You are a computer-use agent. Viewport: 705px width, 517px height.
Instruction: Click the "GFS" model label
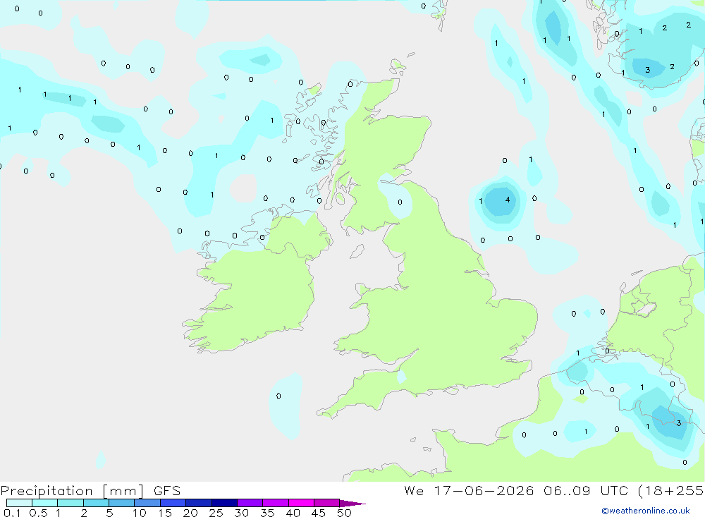pos(167,490)
